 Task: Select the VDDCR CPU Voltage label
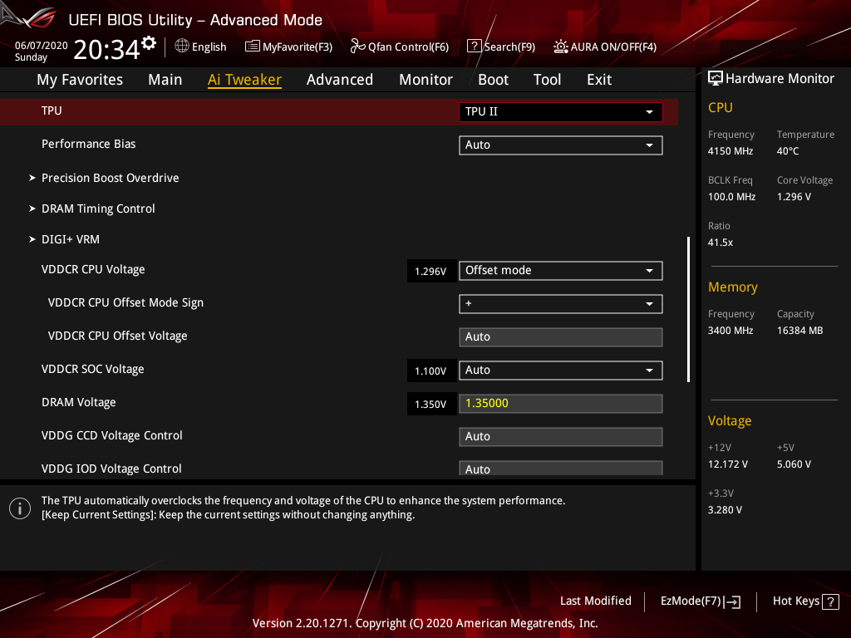93,269
